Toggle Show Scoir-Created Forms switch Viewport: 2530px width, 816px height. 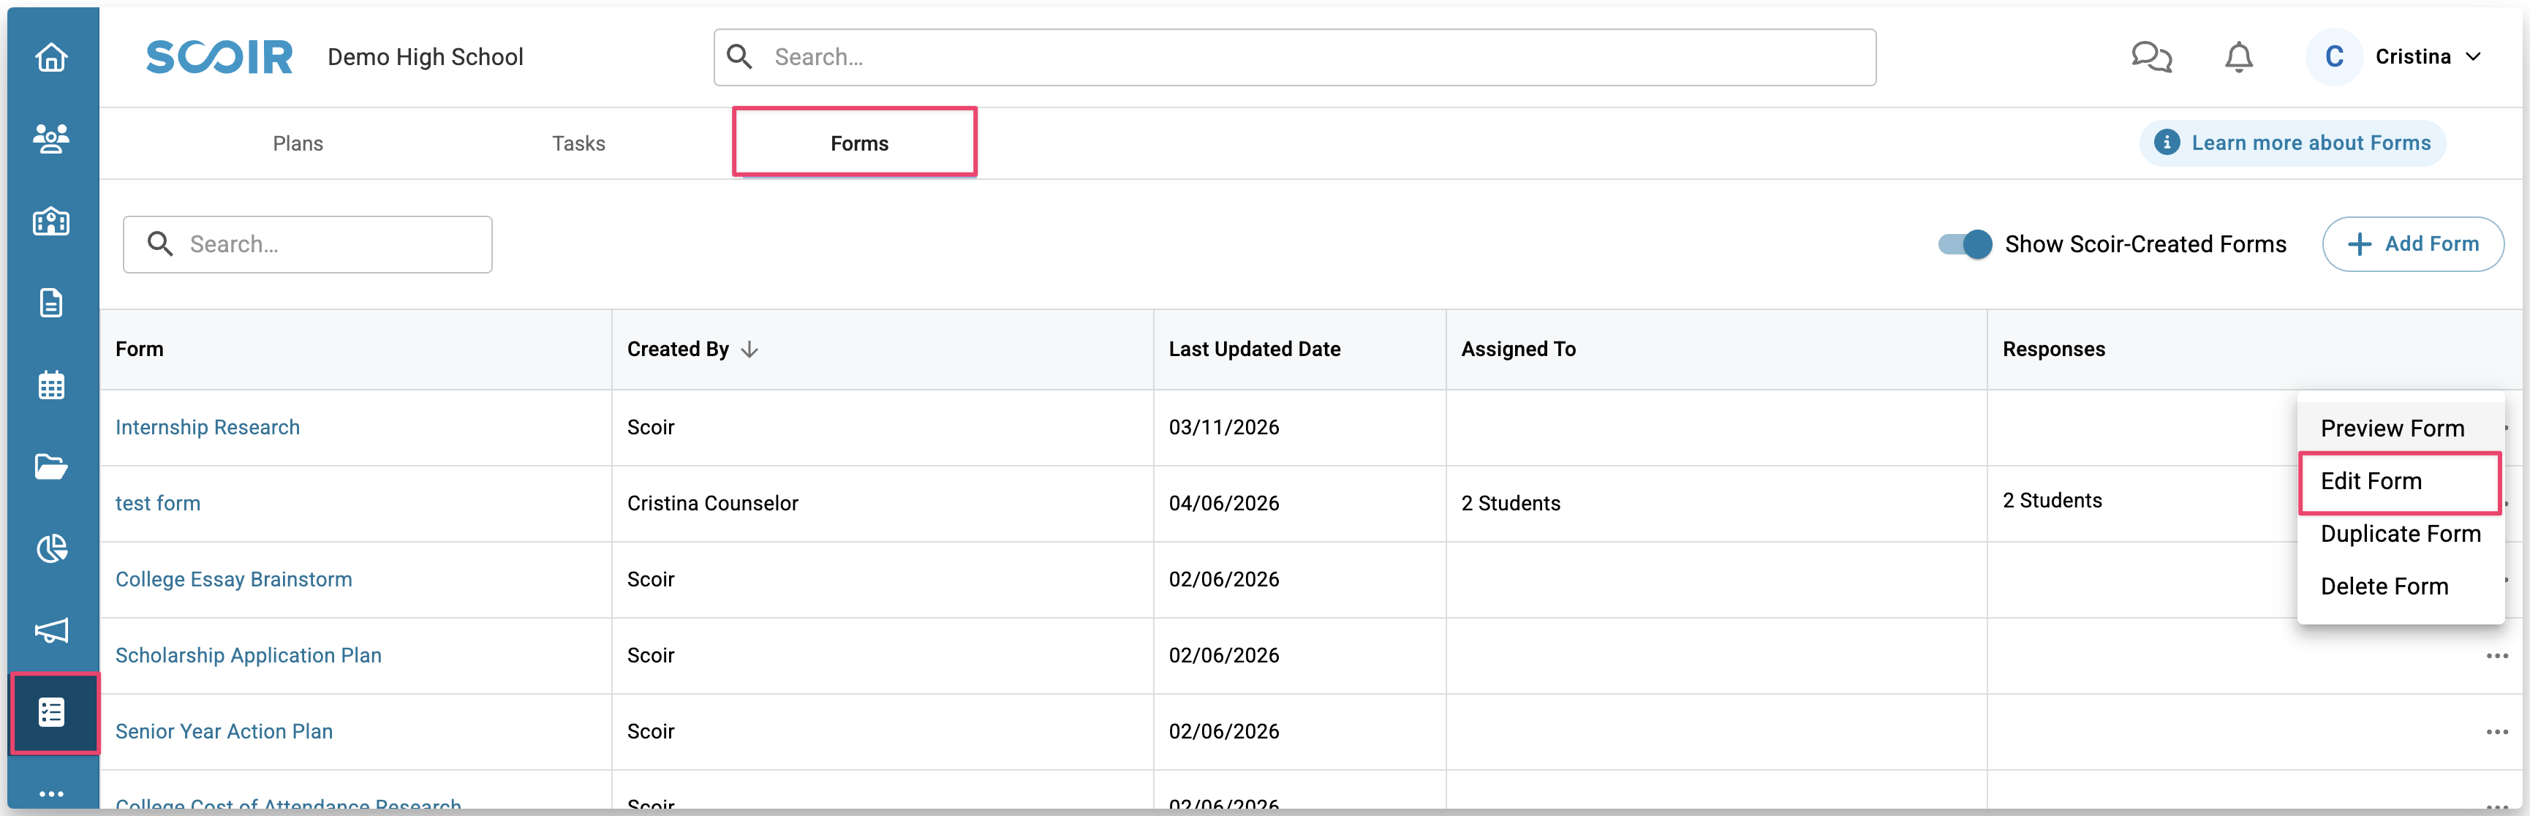[1964, 243]
